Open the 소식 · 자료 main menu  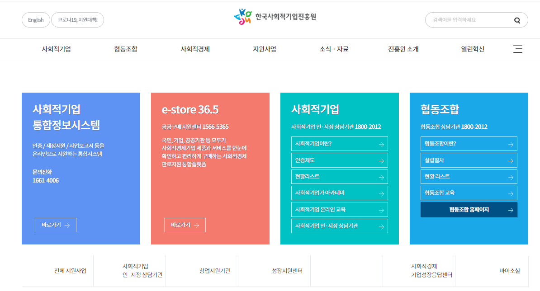tap(334, 49)
